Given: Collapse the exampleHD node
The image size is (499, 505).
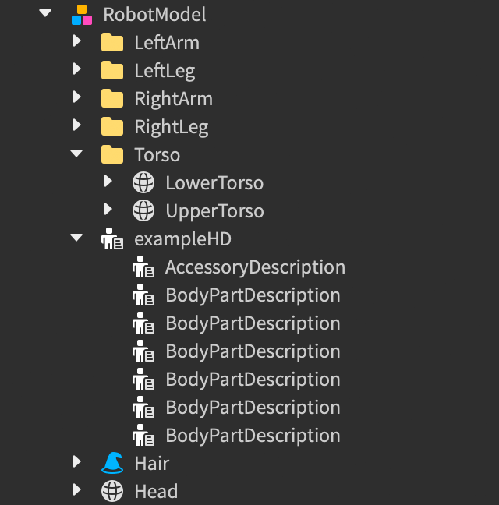Looking at the screenshot, I should coord(76,238).
